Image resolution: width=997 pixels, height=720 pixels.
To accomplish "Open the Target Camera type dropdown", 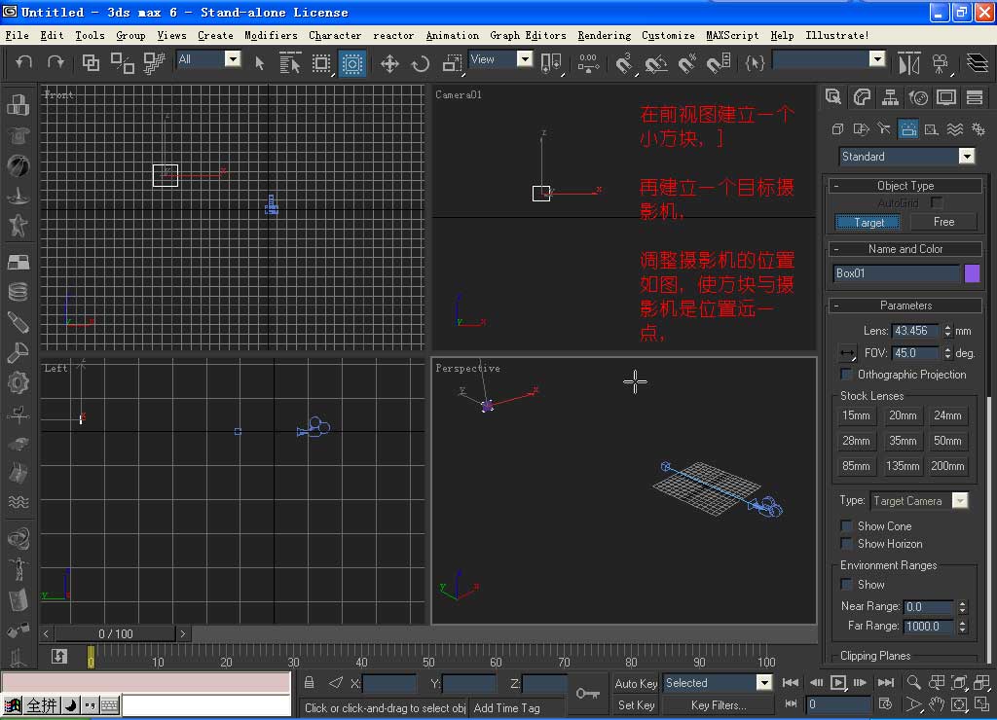I will tap(960, 500).
